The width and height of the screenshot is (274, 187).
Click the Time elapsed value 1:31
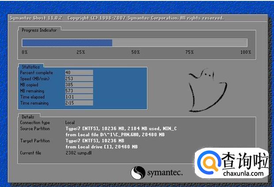point(79,97)
